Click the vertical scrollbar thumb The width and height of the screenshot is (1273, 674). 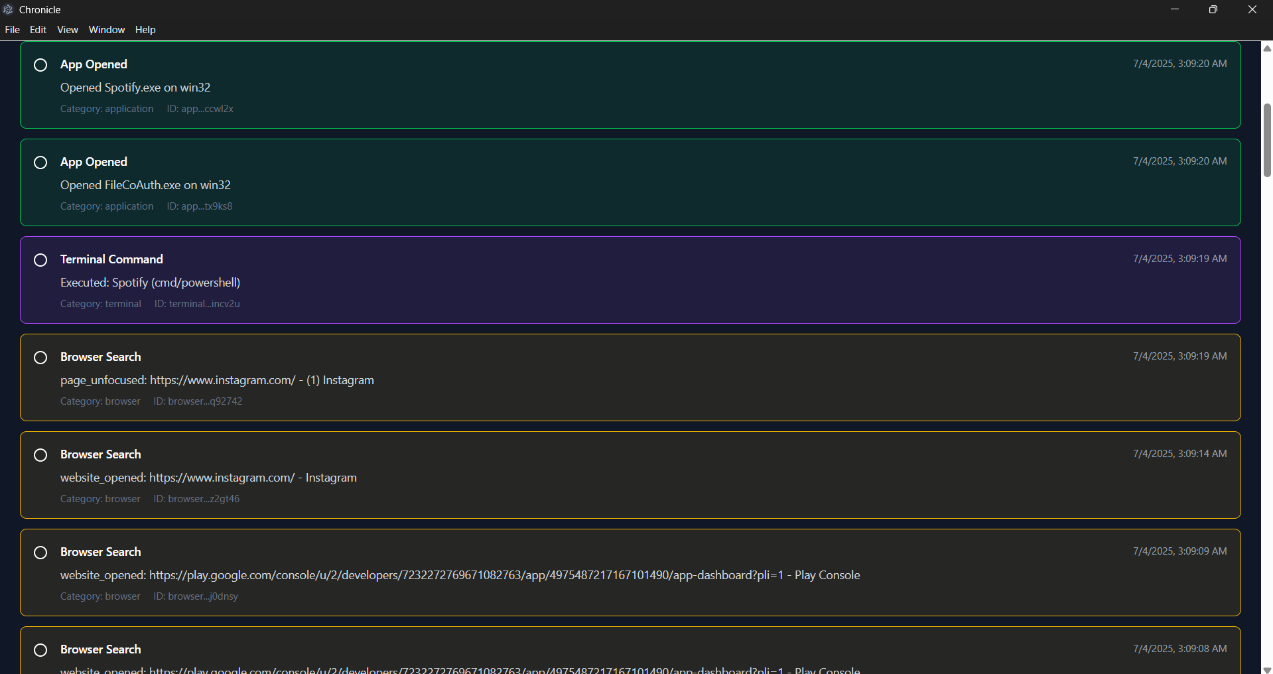pos(1267,140)
